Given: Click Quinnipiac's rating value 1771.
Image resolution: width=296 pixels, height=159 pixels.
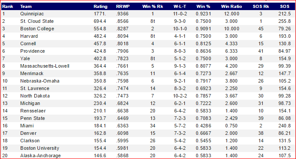Looking at the screenshot, I should pyautogui.click(x=100, y=14).
